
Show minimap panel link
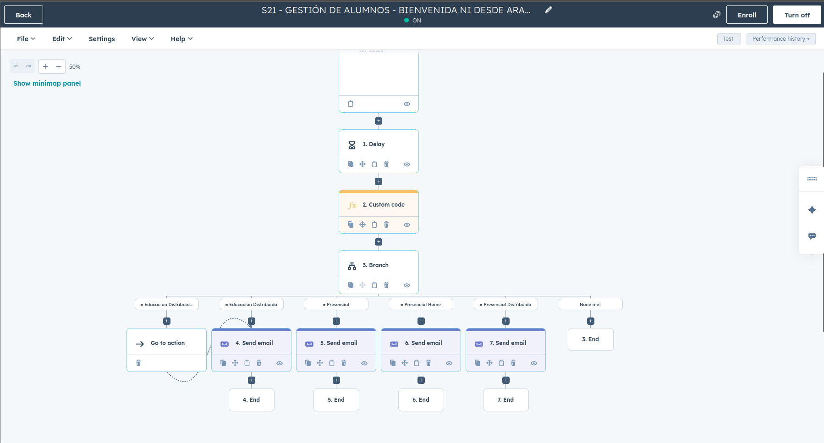click(x=47, y=83)
